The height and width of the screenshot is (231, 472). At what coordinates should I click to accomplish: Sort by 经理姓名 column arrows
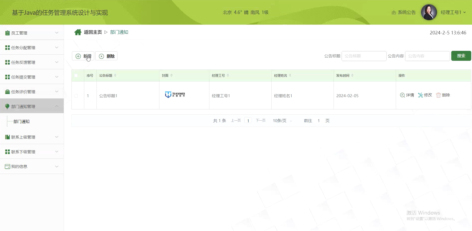pyautogui.click(x=290, y=76)
